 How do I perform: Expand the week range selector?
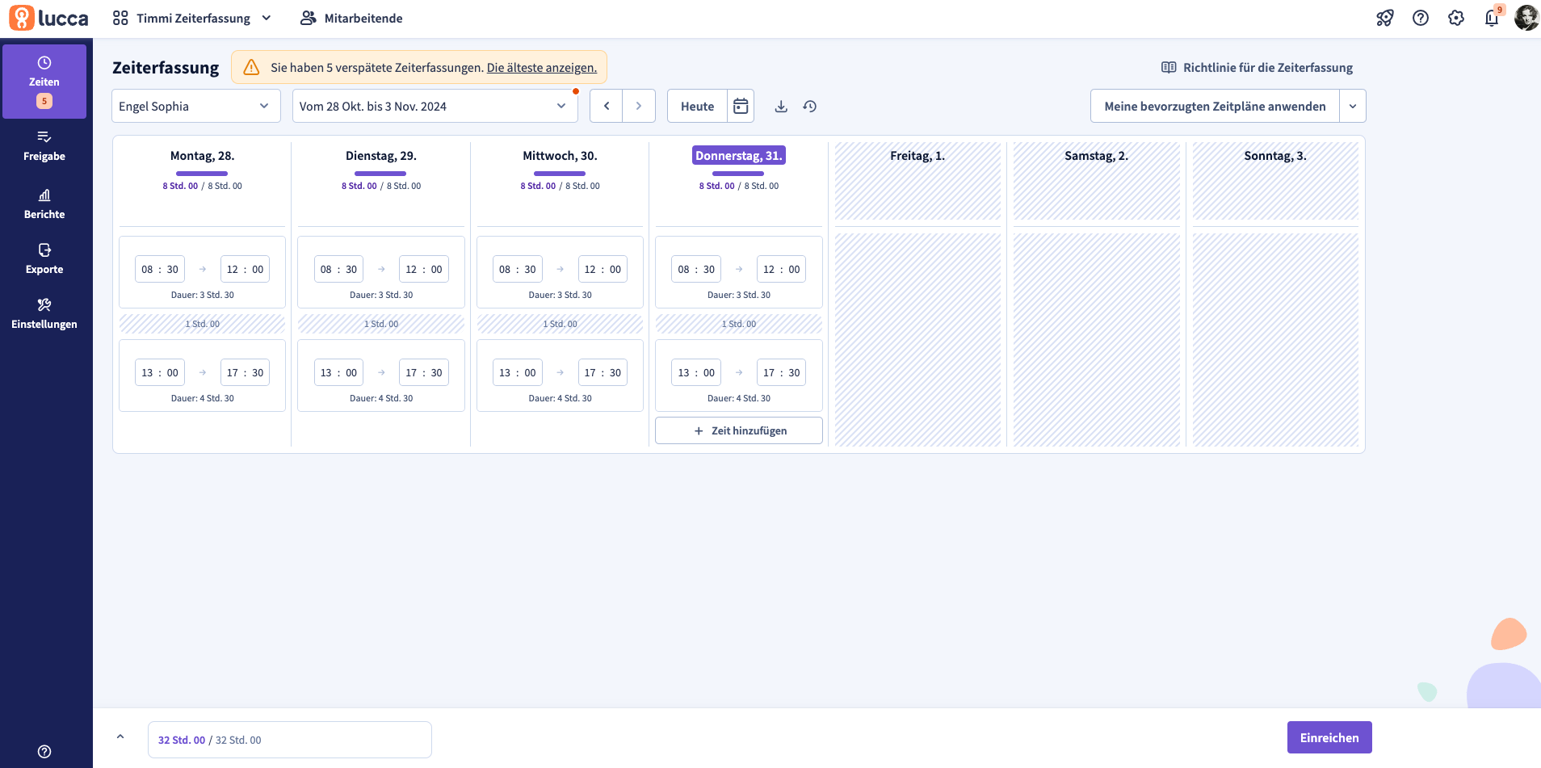435,107
